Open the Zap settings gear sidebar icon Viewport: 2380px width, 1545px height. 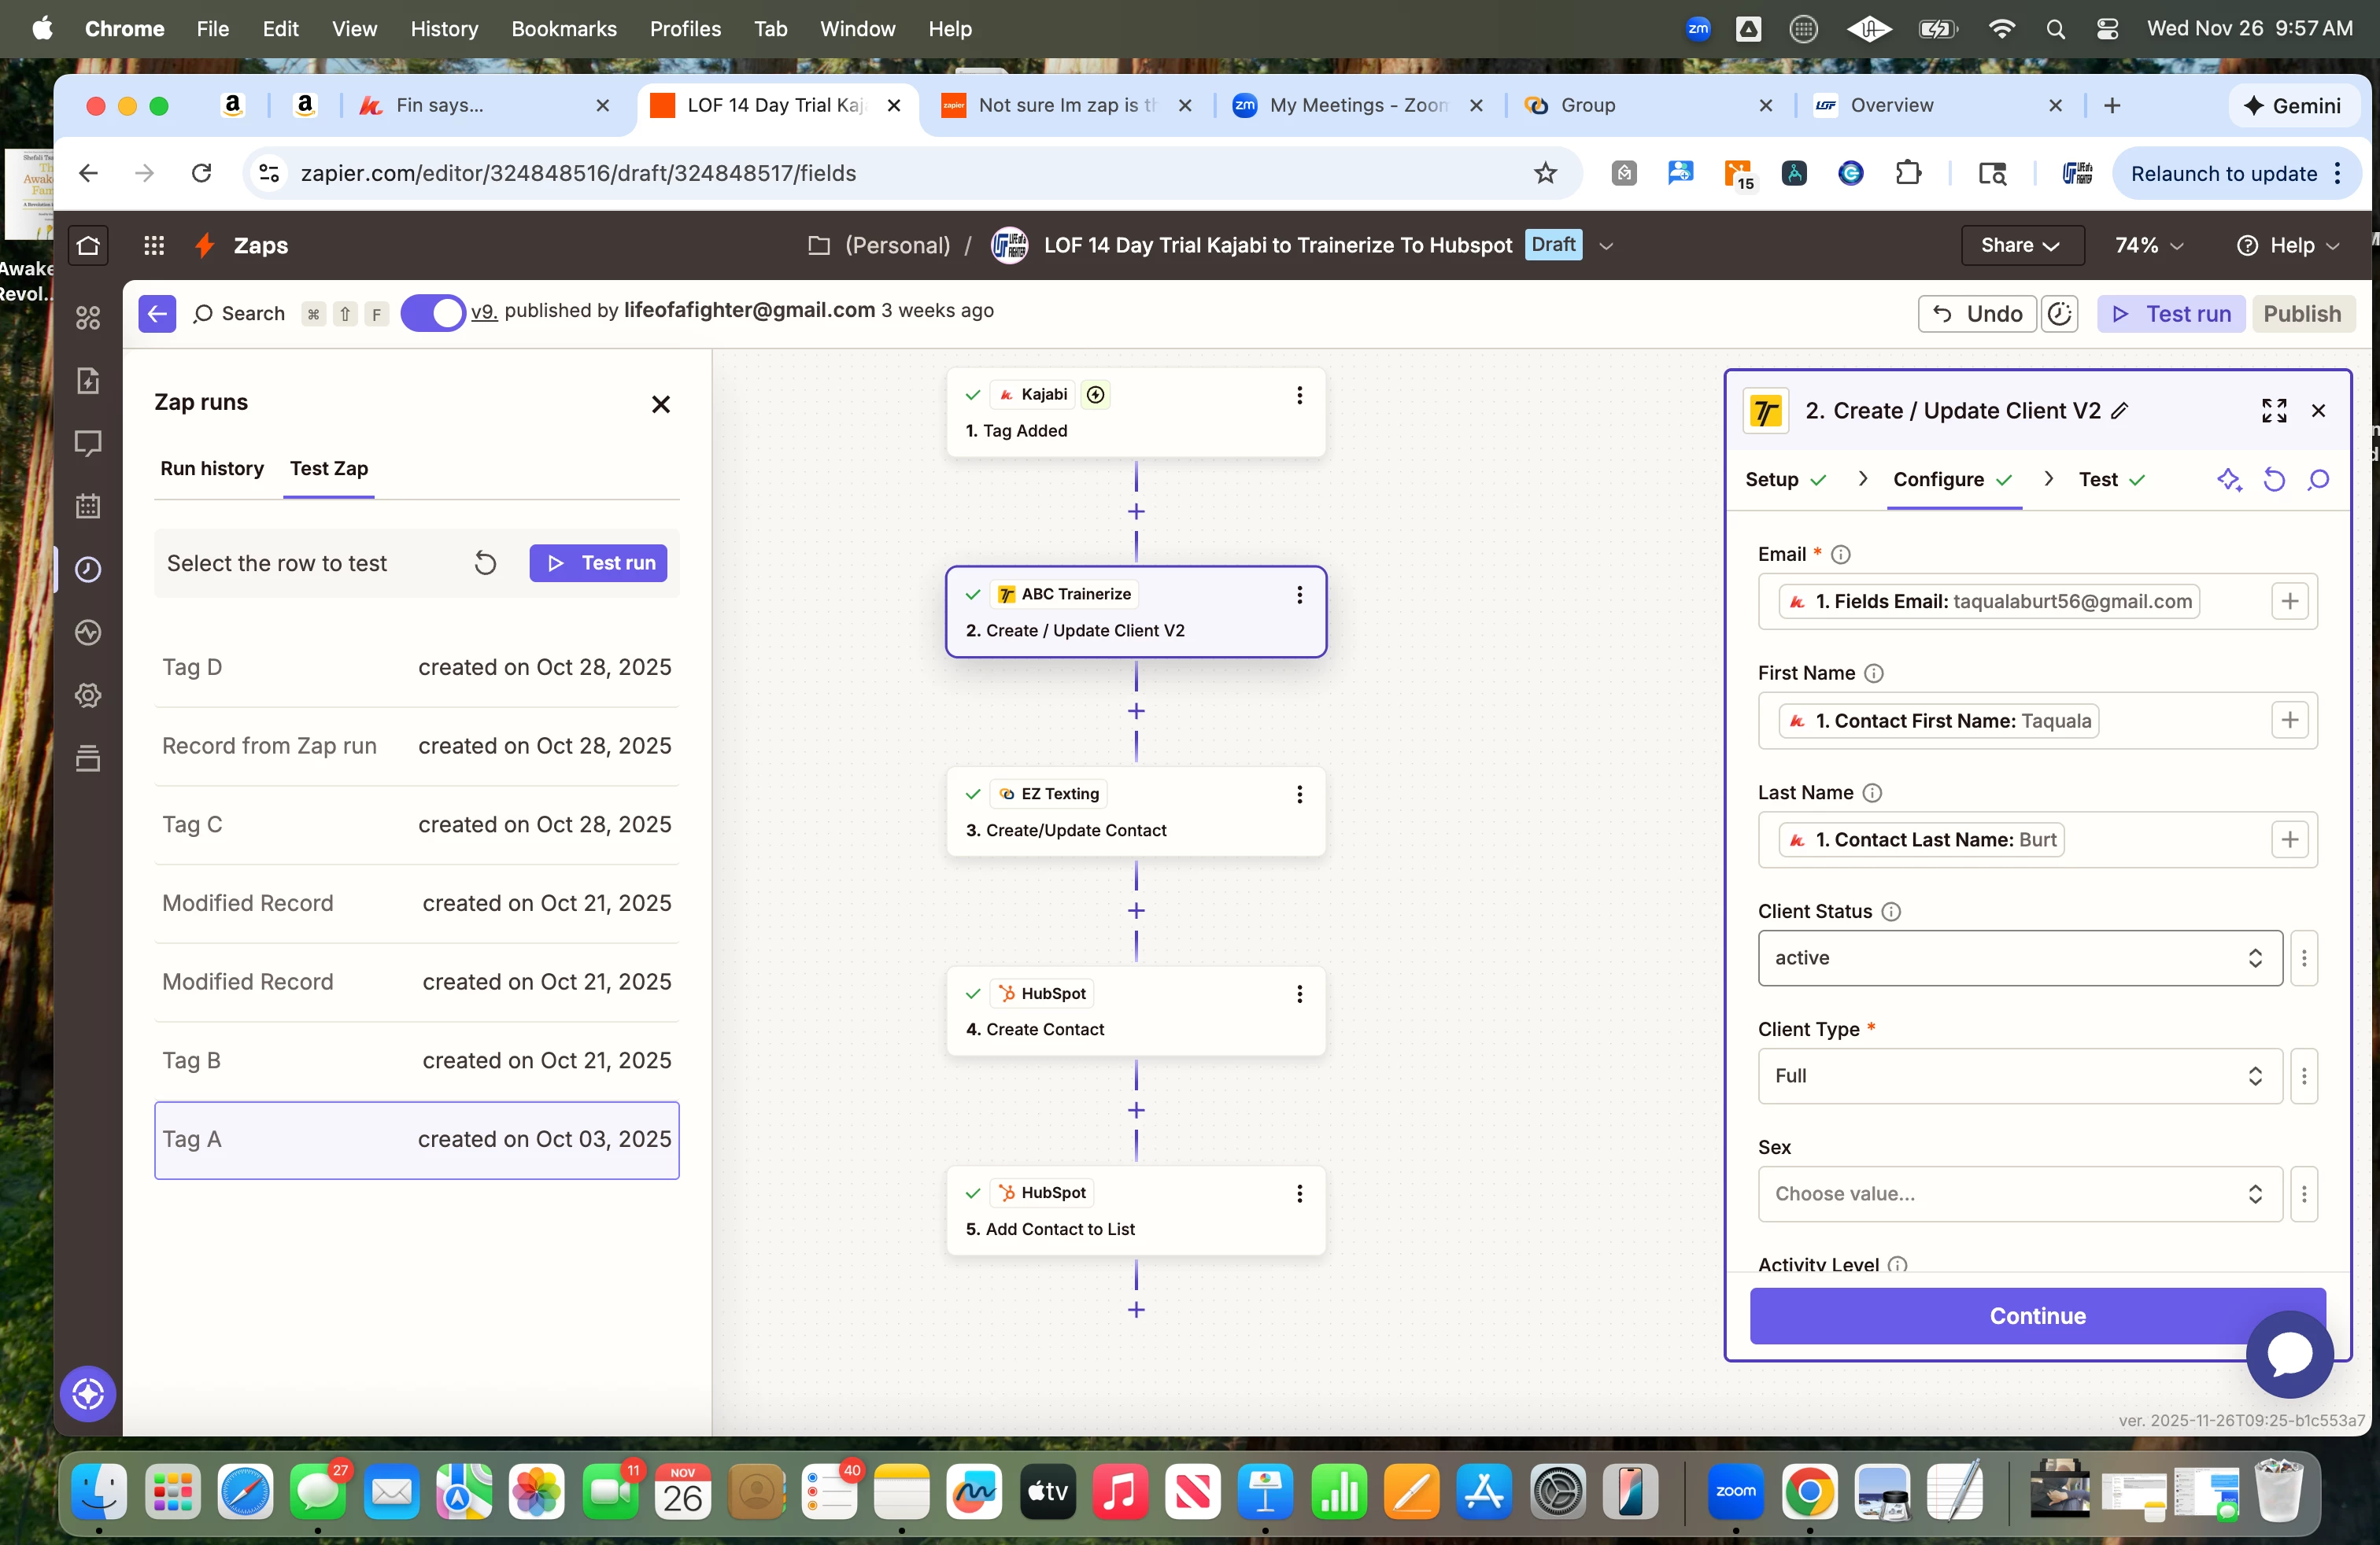[x=88, y=695]
